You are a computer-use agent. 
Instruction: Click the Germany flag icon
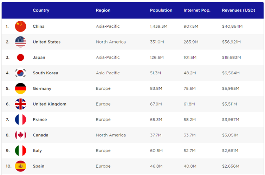[20, 88]
